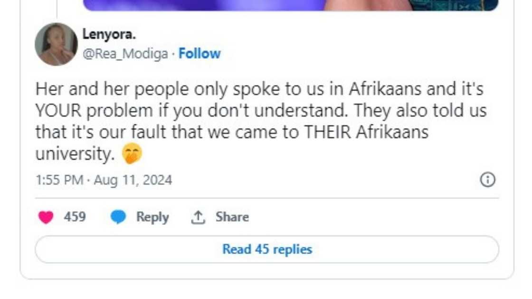Open the quoted image above the tweet
The width and height of the screenshot is (532, 299).
pyautogui.click(x=291, y=5)
